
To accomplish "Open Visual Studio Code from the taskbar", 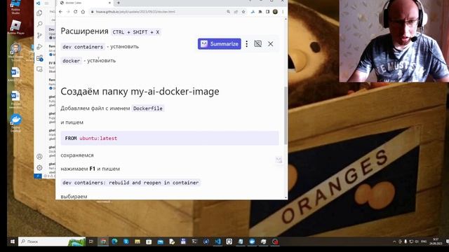I will tap(217, 241).
